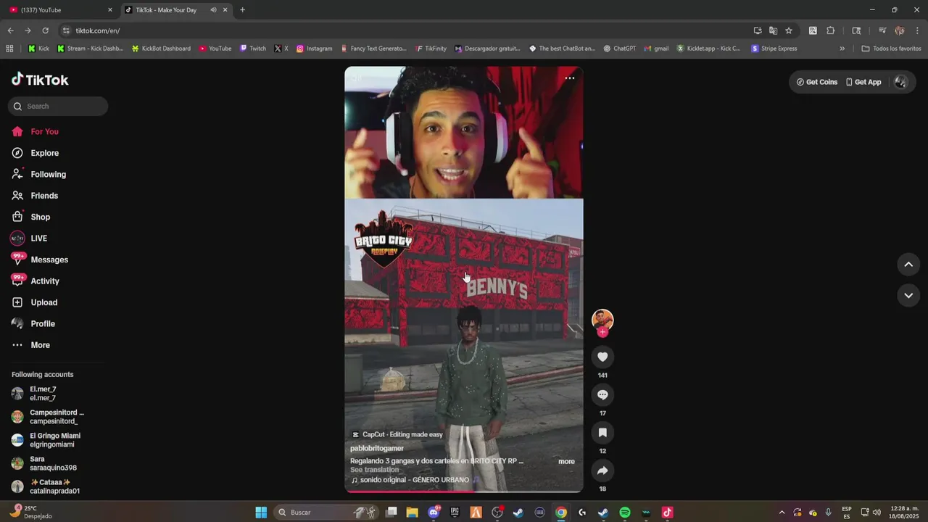This screenshot has width=928, height=522.
Task: Save the video with the bookmark icon
Action: (602, 433)
